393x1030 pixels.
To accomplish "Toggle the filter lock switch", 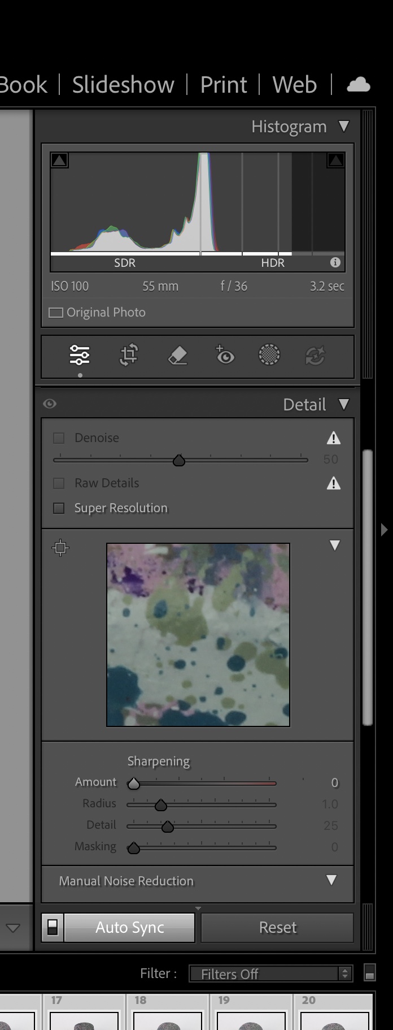I will coord(370,973).
